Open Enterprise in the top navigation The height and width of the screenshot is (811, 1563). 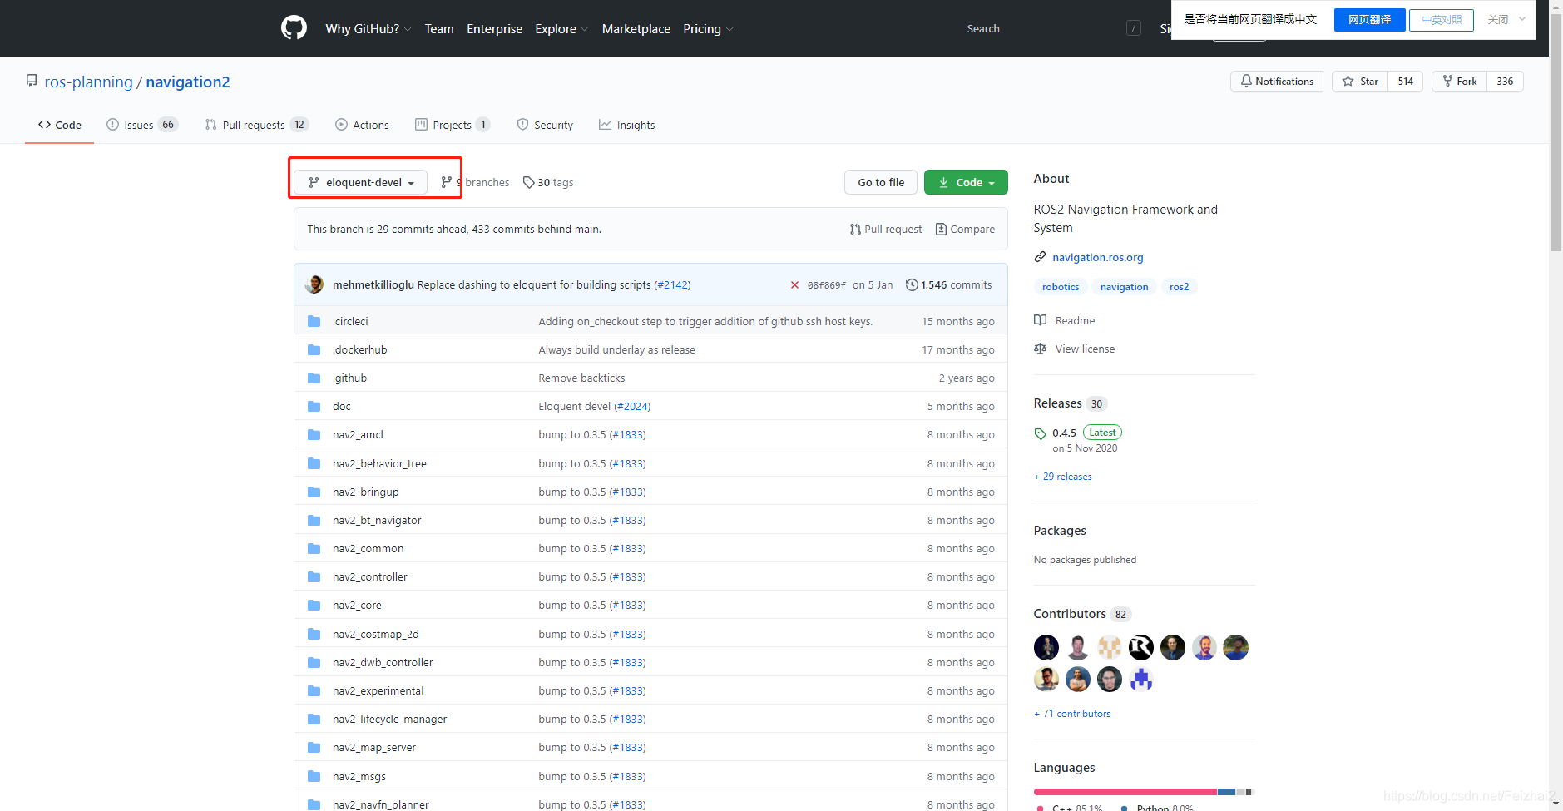(x=494, y=28)
